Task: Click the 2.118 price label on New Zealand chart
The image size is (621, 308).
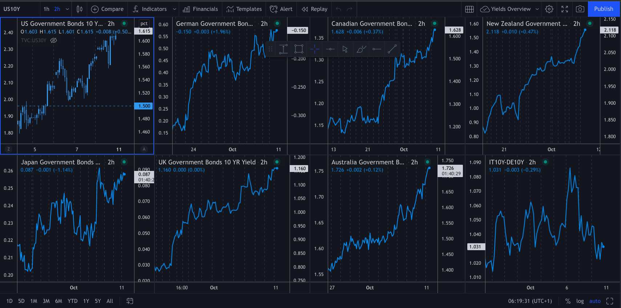Action: click(x=610, y=30)
